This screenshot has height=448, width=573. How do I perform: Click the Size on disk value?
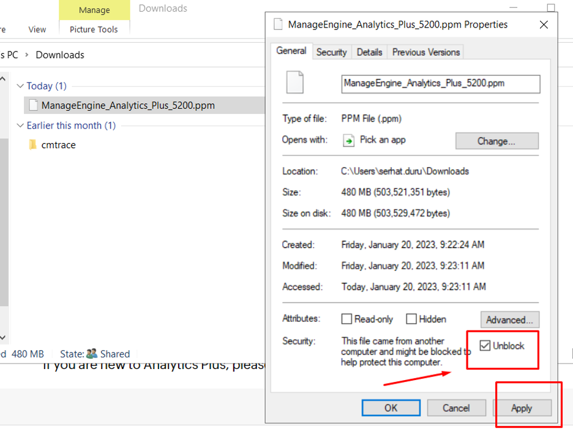click(x=395, y=214)
